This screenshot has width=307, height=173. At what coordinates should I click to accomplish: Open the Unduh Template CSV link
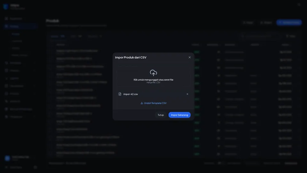(x=153, y=103)
